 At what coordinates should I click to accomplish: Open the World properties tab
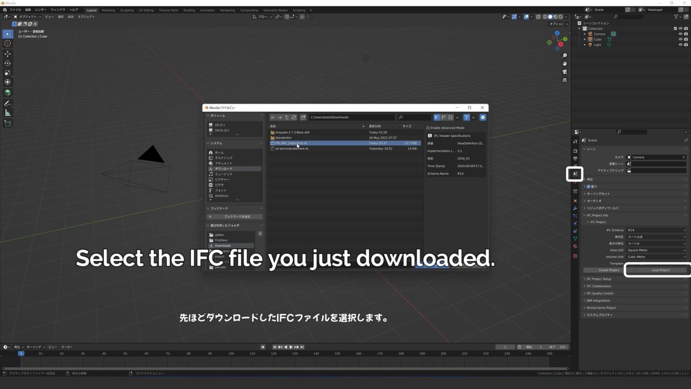click(575, 181)
